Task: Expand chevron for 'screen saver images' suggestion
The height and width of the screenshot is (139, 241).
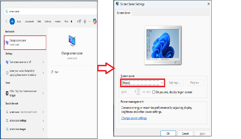Action: 43,129
